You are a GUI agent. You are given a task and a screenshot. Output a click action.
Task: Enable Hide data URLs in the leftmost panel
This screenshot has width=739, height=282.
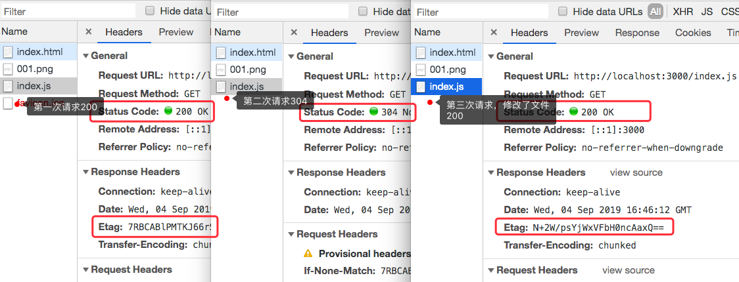pos(150,11)
